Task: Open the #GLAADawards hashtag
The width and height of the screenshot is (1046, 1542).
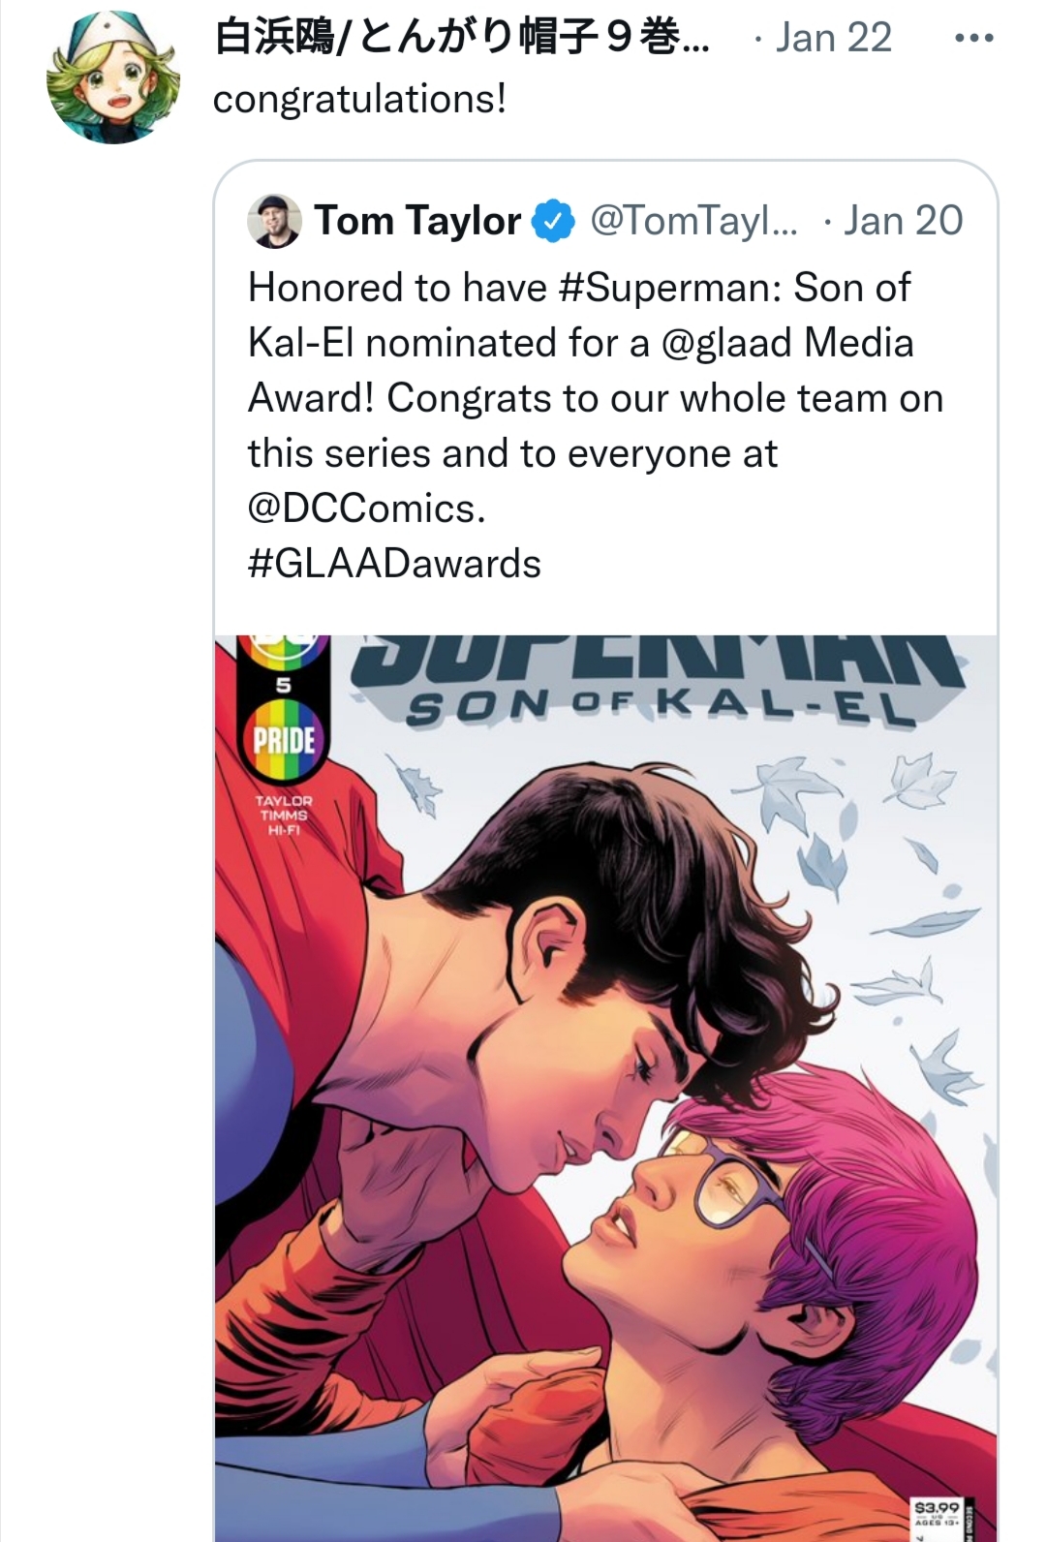Action: pos(394,564)
